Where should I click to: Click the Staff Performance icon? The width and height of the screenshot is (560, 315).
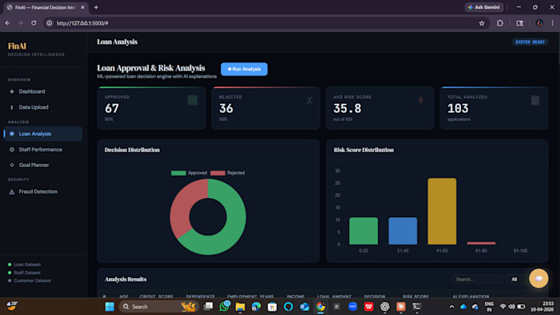[x=12, y=150]
